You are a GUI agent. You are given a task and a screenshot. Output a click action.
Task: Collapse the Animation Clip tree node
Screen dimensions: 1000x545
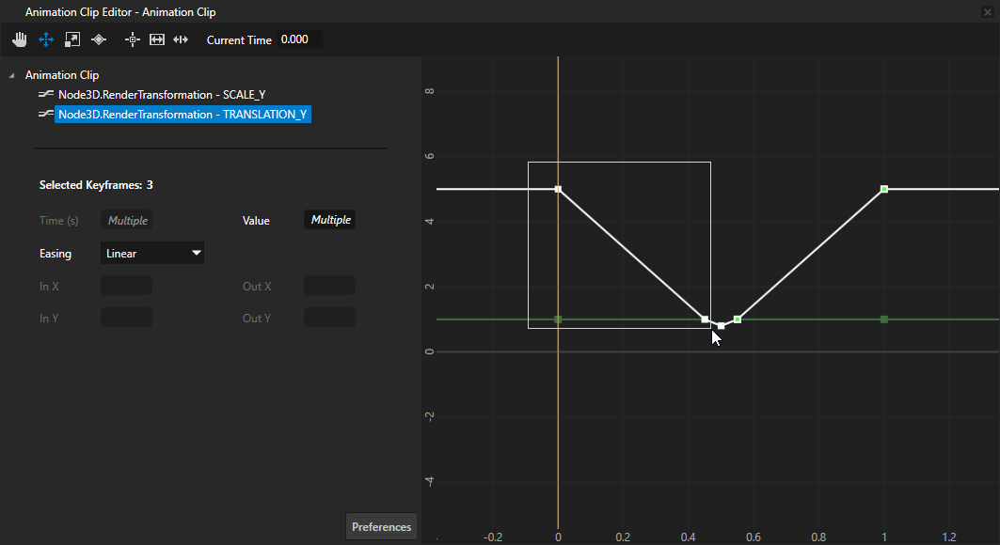click(x=11, y=75)
